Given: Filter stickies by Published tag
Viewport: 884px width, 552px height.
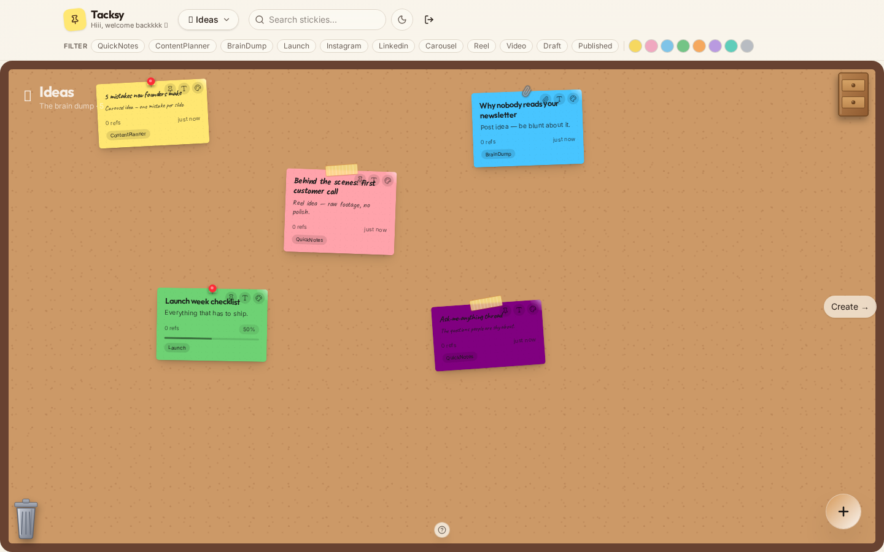Looking at the screenshot, I should point(595,46).
